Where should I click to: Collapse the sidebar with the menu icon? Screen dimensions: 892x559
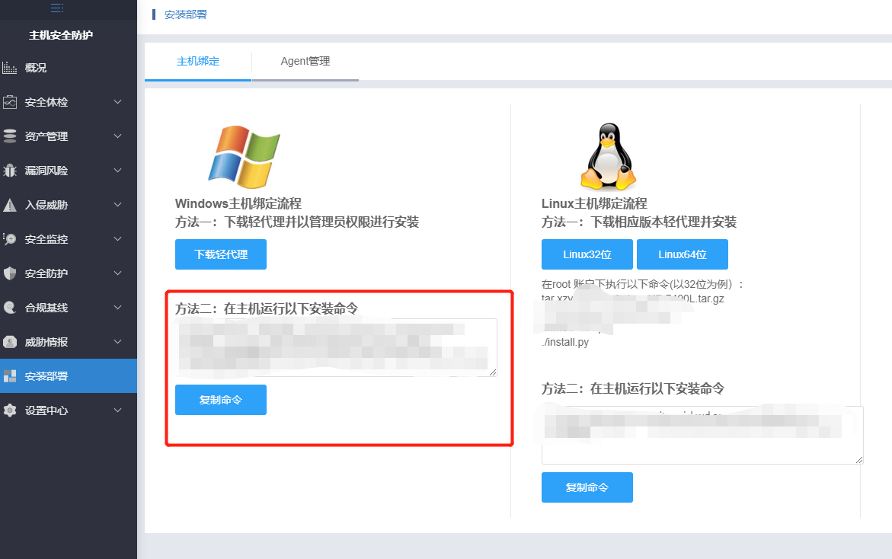click(x=57, y=8)
